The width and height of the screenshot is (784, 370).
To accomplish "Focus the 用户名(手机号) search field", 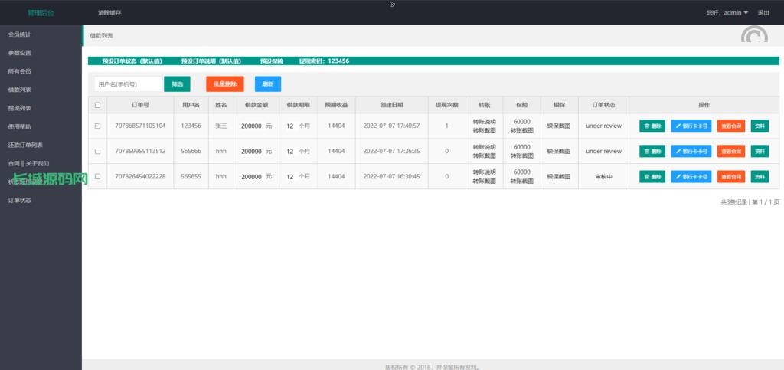I will (x=127, y=84).
